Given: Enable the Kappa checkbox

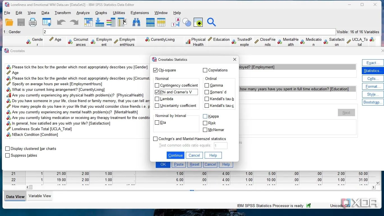Looking at the screenshot, I should (x=205, y=116).
